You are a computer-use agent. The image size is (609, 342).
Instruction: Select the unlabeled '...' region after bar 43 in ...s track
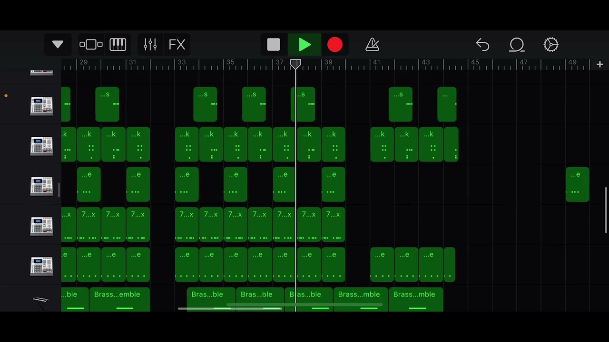click(x=447, y=104)
